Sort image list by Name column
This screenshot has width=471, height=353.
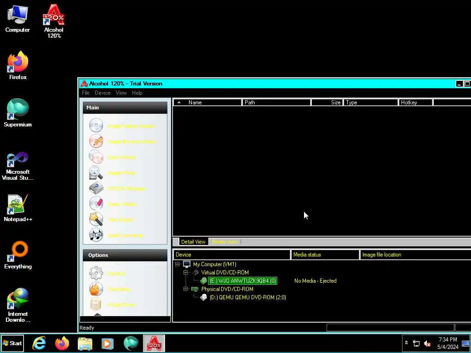207,102
